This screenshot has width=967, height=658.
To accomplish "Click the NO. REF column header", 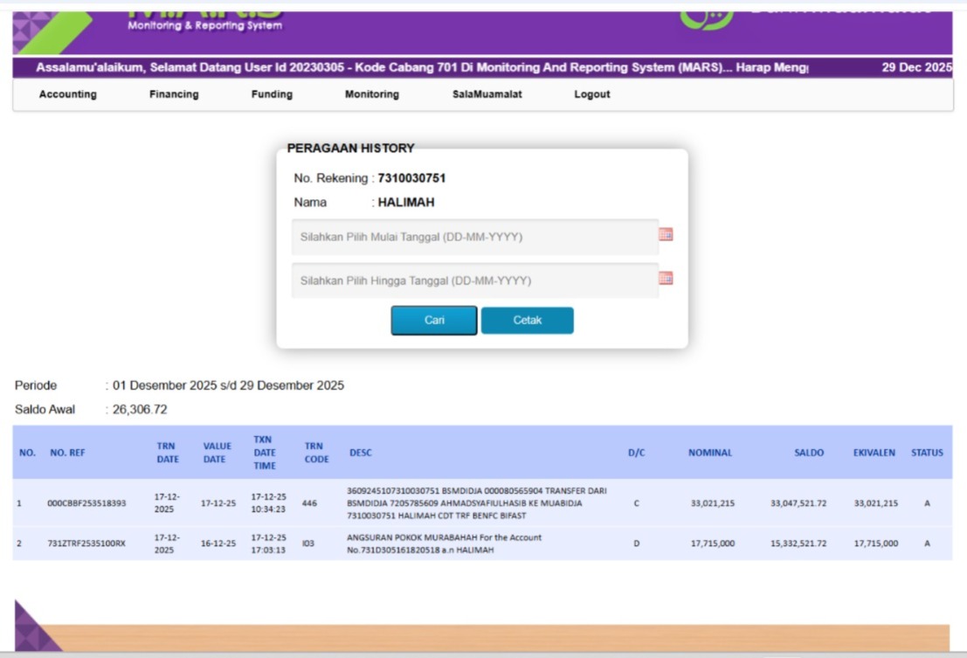I will pos(66,453).
